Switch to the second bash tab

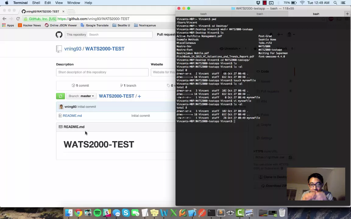tap(260, 14)
